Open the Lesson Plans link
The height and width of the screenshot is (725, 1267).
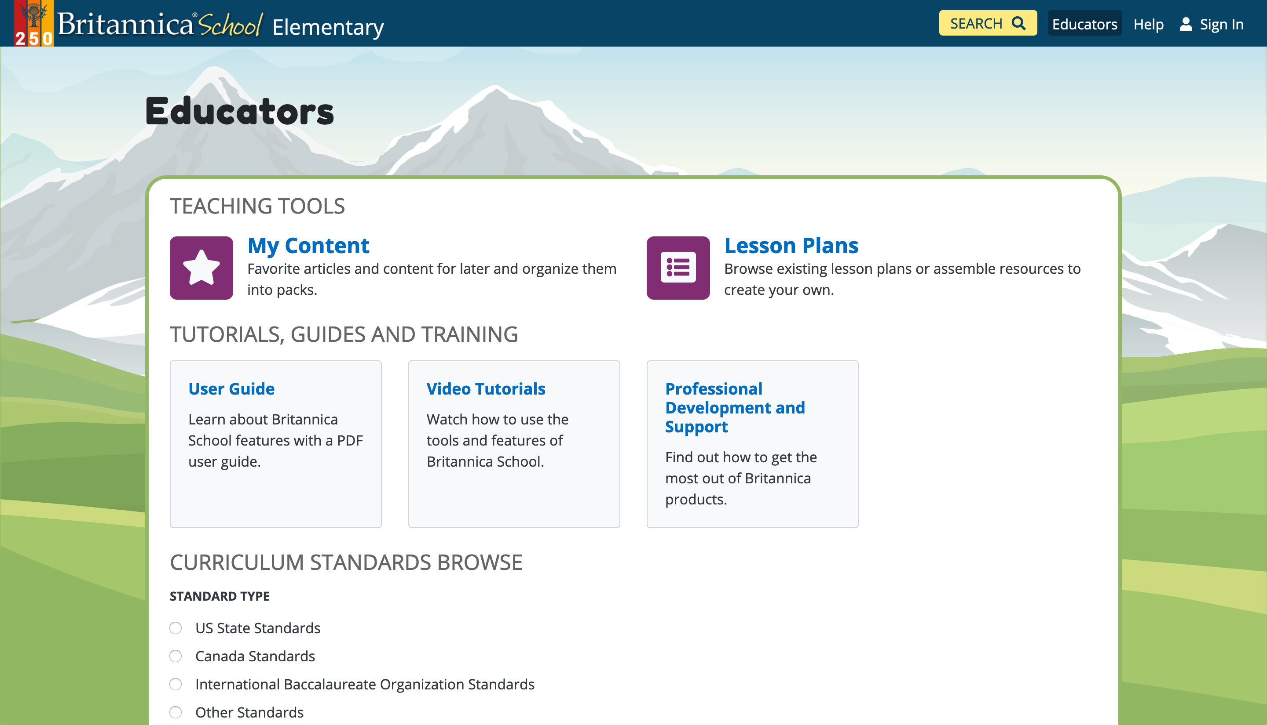(x=791, y=246)
